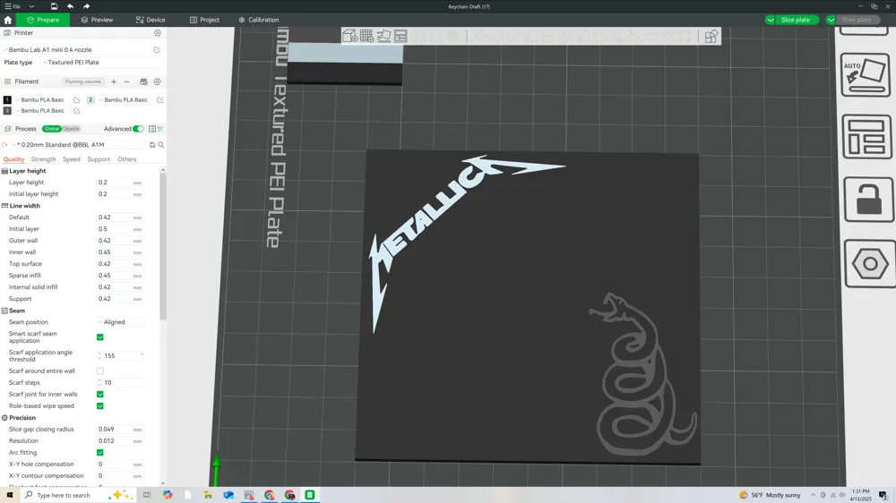
Task: Click the plate Auto orient button
Action: tap(866, 75)
